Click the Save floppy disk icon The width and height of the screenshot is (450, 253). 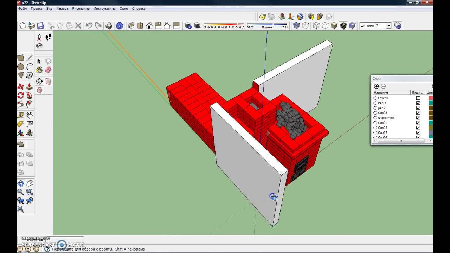click(x=40, y=26)
